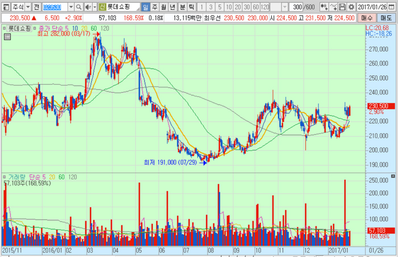Screen dimensions: 398x257
Task: Select the tick (틱) chart tab
Action: (191, 7)
